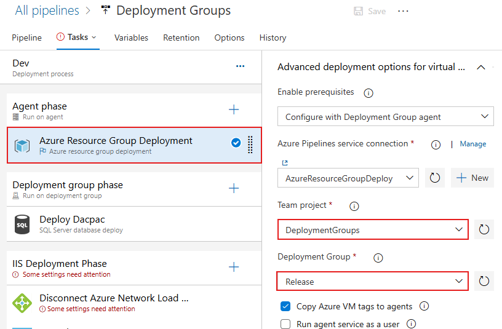Open the Deployment Group dropdown

tap(372, 282)
